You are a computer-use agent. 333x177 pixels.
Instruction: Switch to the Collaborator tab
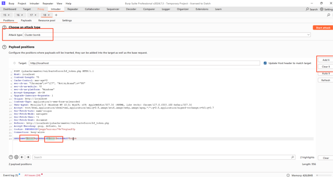[92, 9]
